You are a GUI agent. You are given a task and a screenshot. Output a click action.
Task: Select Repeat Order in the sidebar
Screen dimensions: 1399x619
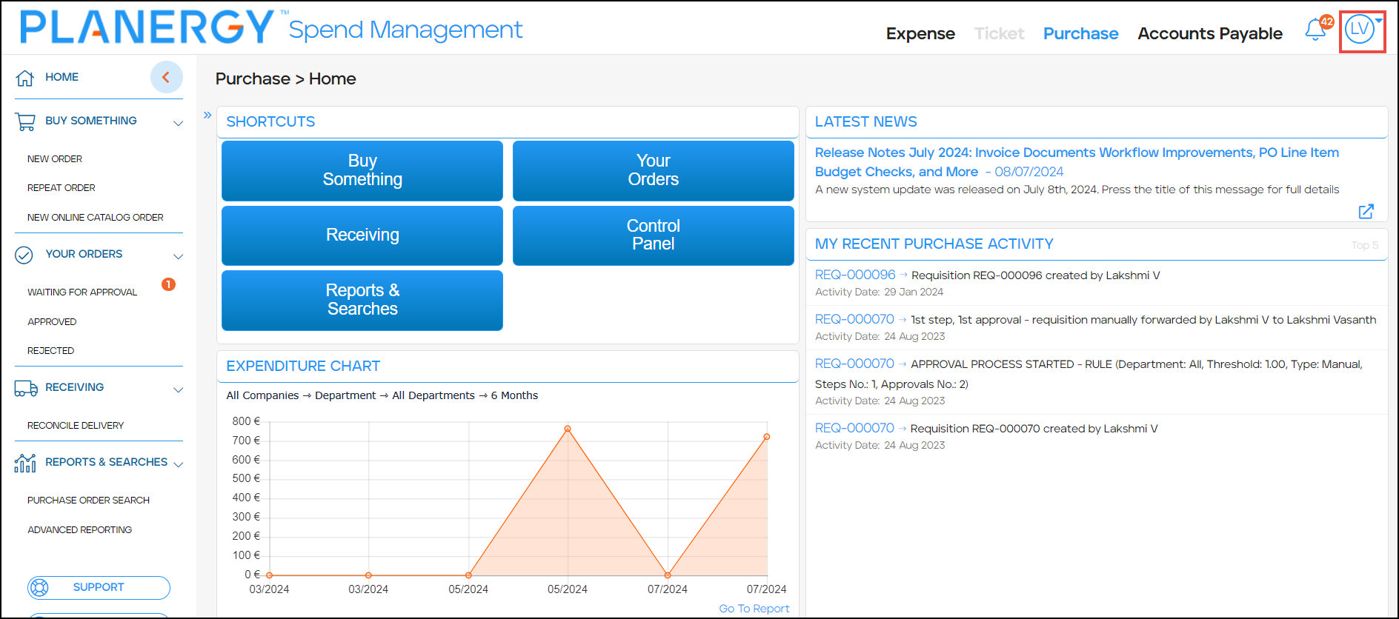tap(62, 188)
